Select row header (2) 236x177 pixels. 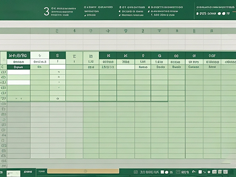[3, 93]
